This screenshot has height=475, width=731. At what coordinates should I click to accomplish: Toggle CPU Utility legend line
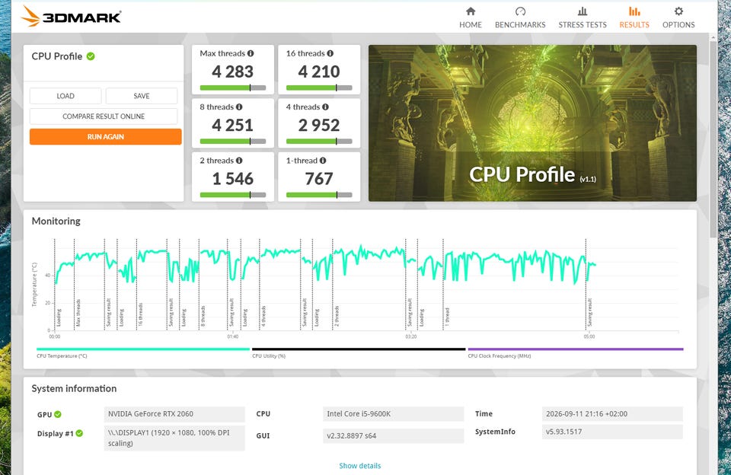point(359,349)
